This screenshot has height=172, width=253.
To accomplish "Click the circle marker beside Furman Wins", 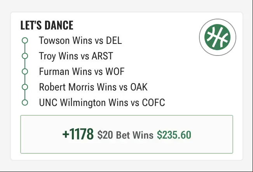I will tap(25, 71).
